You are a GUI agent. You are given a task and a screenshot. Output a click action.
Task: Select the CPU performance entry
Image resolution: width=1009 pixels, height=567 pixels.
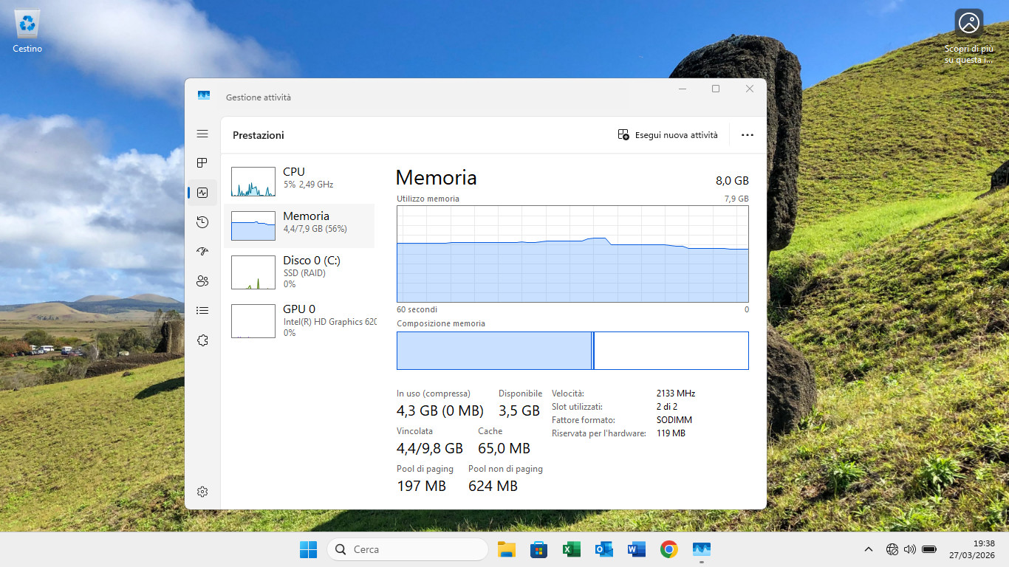pos(299,182)
